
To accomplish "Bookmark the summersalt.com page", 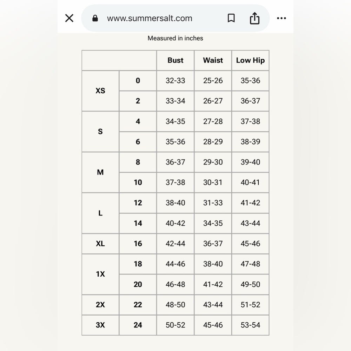I will (x=231, y=18).
